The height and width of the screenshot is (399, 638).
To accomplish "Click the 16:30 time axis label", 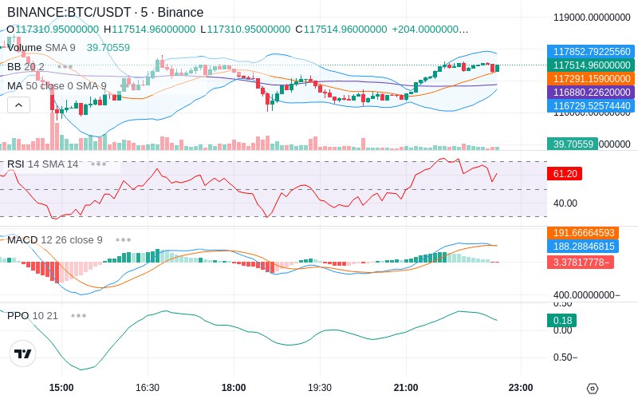I will 148,388.
